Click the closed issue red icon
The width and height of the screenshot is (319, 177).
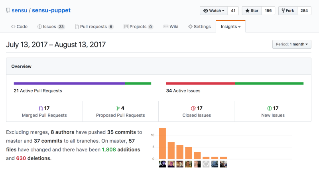(x=193, y=108)
